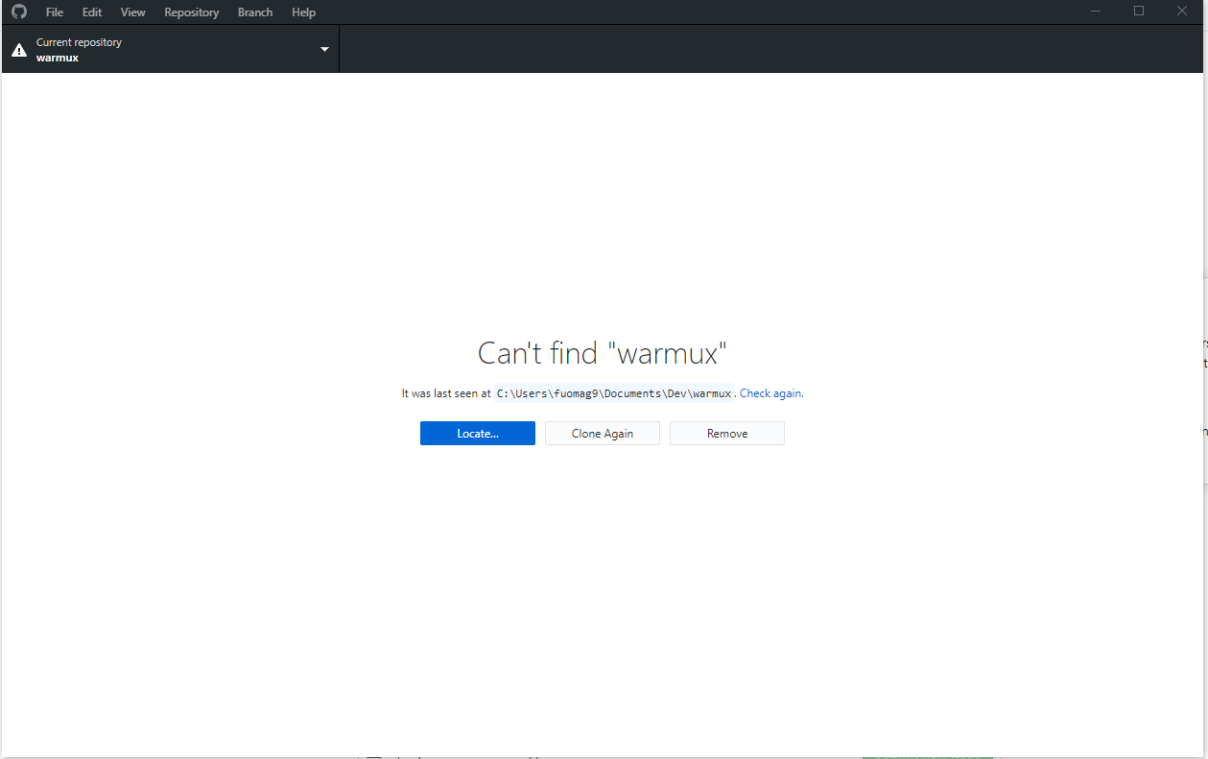
Task: Click the repository path text C:\Users\fuomag9\Documents\Dev\warmux
Action: coord(614,393)
